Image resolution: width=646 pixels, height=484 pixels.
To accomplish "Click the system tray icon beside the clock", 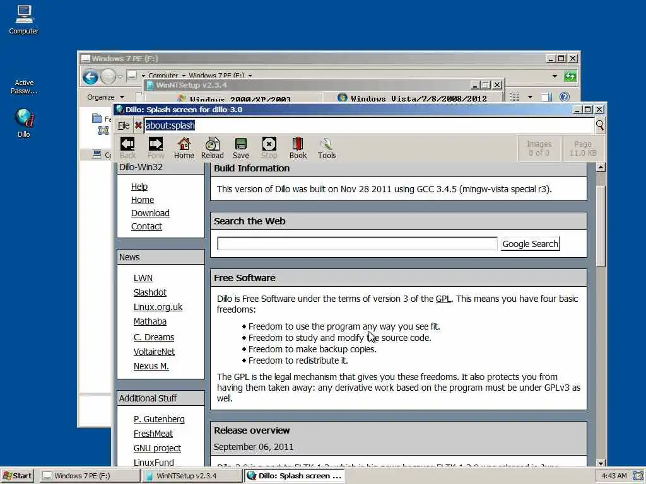I will [x=638, y=475].
